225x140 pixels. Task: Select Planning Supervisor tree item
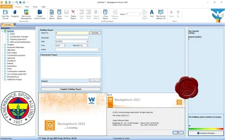click(x=18, y=39)
